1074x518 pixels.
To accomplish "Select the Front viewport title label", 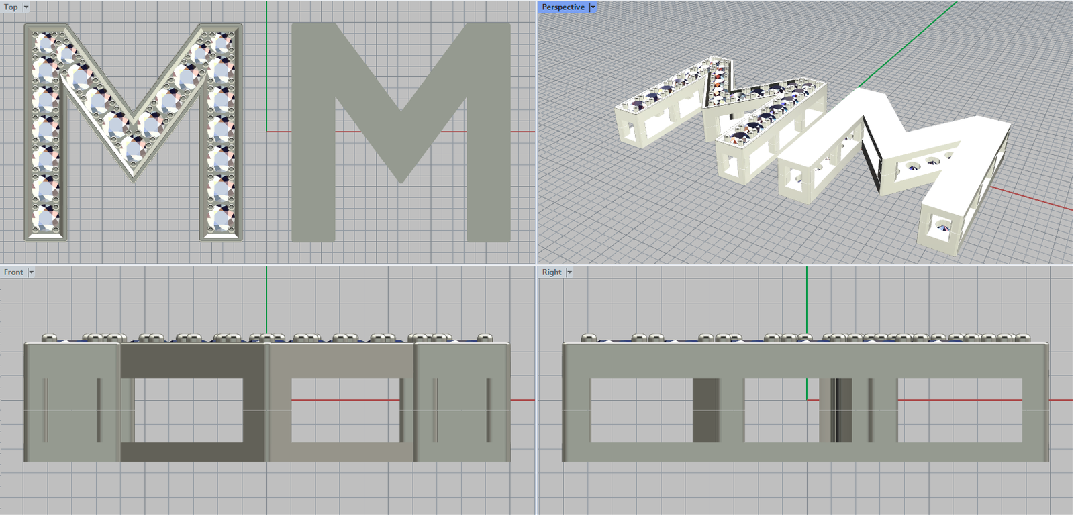I will (x=13, y=272).
